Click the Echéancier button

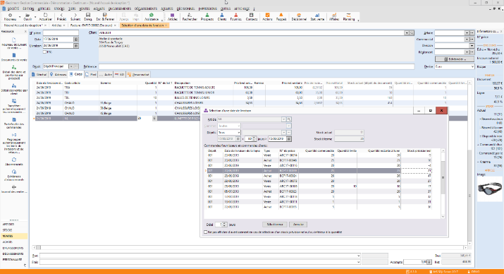[455, 59]
